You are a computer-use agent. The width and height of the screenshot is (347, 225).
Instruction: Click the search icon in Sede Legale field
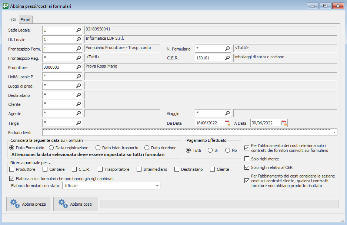tap(79, 30)
